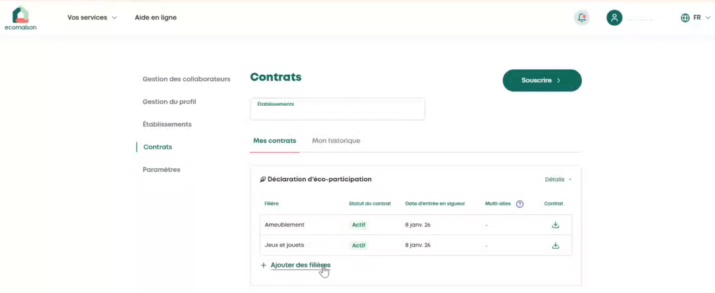Open the user profile avatar
The width and height of the screenshot is (715, 293).
tap(614, 18)
